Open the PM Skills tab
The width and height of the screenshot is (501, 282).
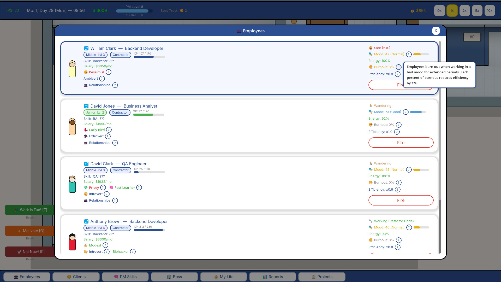[125, 277]
